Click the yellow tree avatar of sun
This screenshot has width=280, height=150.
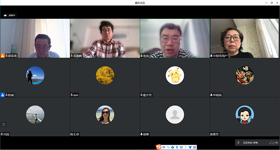click(105, 75)
